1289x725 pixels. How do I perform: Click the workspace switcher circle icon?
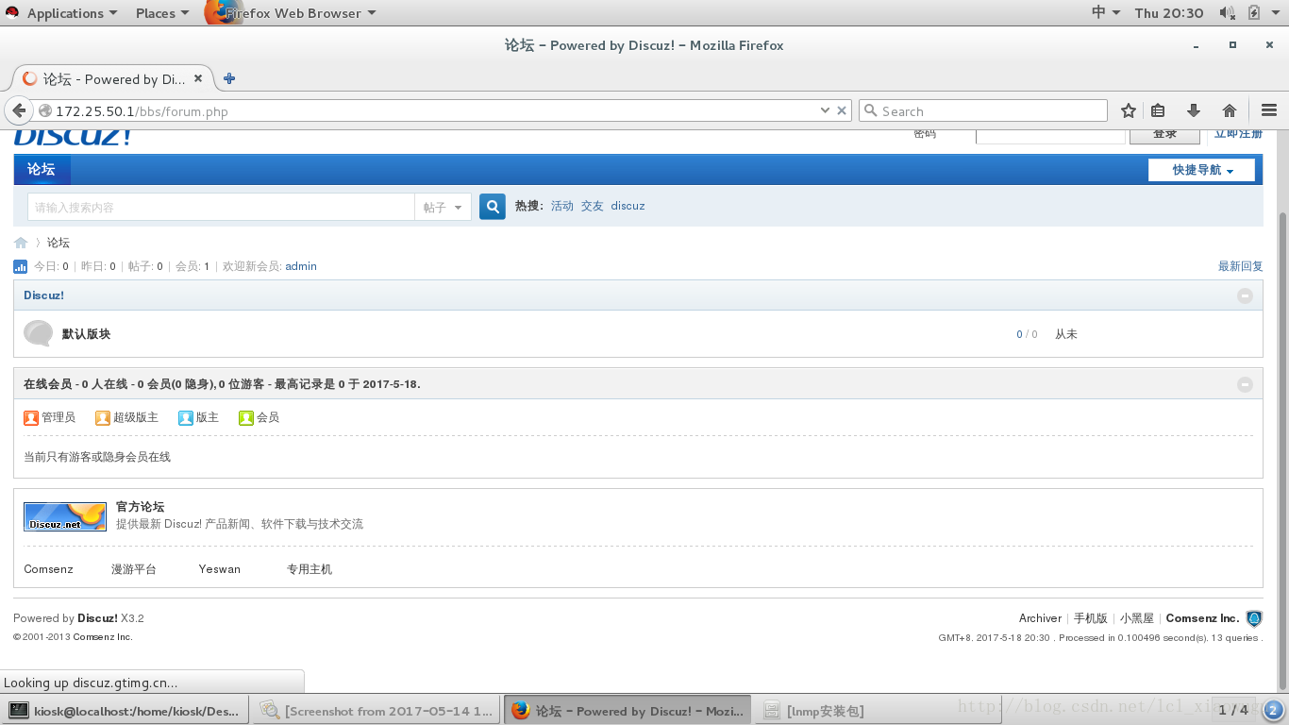click(x=1273, y=710)
